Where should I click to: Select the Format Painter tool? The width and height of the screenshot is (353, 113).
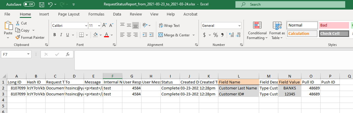30,37
